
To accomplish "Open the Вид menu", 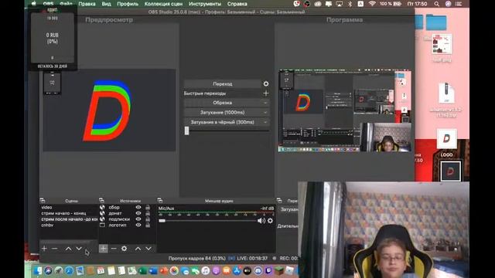I will tap(107, 4).
